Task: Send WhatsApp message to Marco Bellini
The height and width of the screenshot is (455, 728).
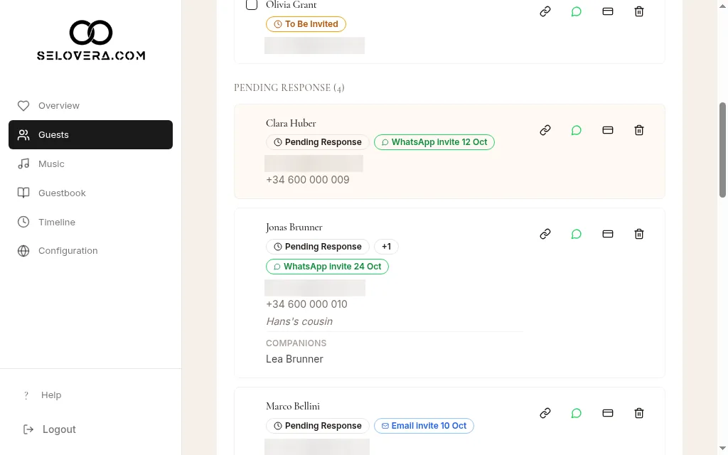Action: (x=576, y=413)
